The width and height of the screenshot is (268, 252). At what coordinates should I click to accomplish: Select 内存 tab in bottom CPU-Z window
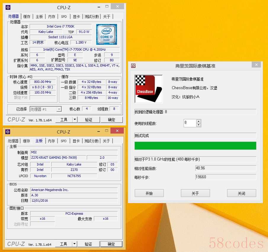click(51, 141)
